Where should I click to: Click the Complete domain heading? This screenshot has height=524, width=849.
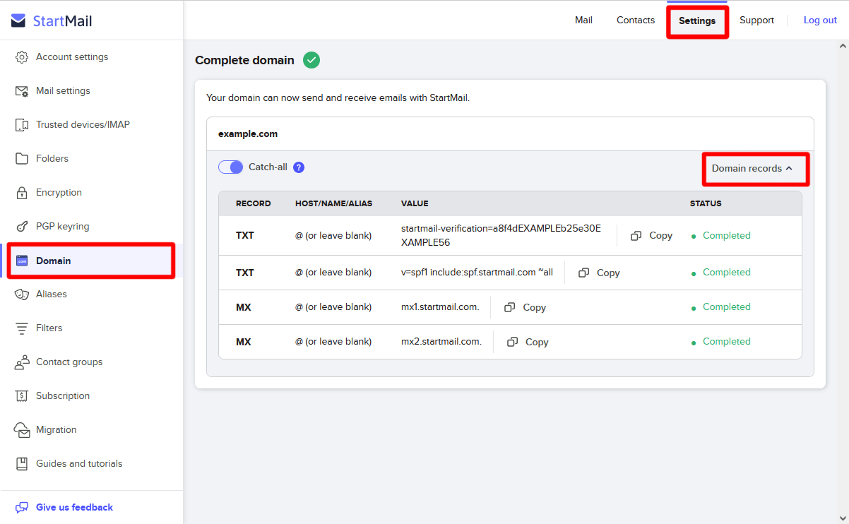244,61
